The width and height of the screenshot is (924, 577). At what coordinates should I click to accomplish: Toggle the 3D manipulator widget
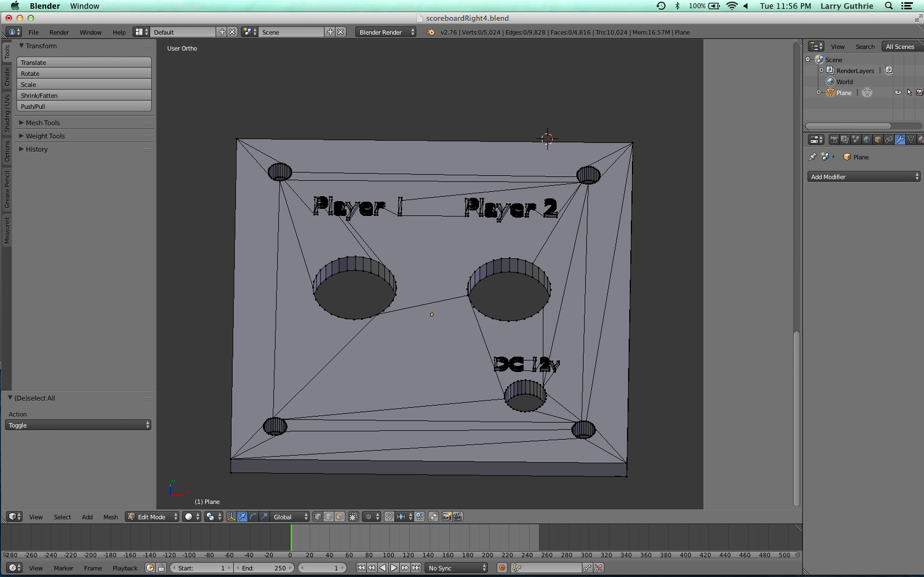tap(231, 517)
